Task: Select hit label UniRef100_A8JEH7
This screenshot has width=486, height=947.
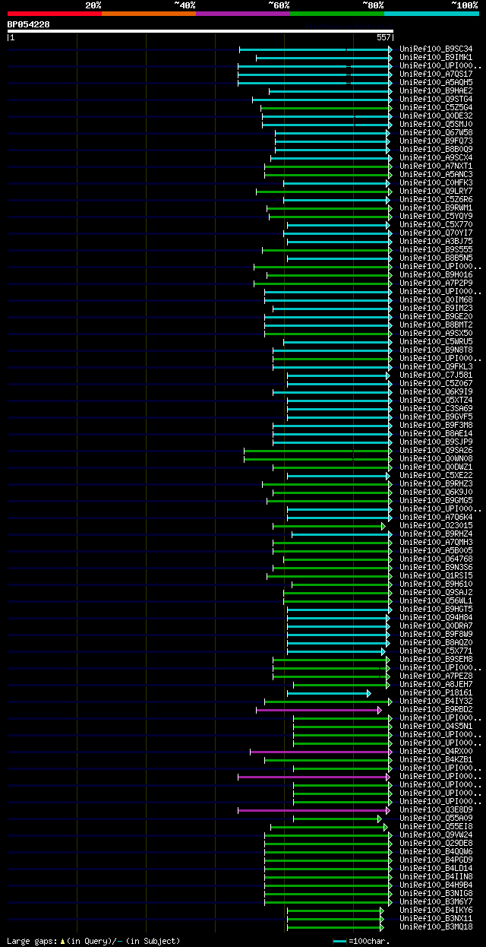Action: tap(436, 685)
